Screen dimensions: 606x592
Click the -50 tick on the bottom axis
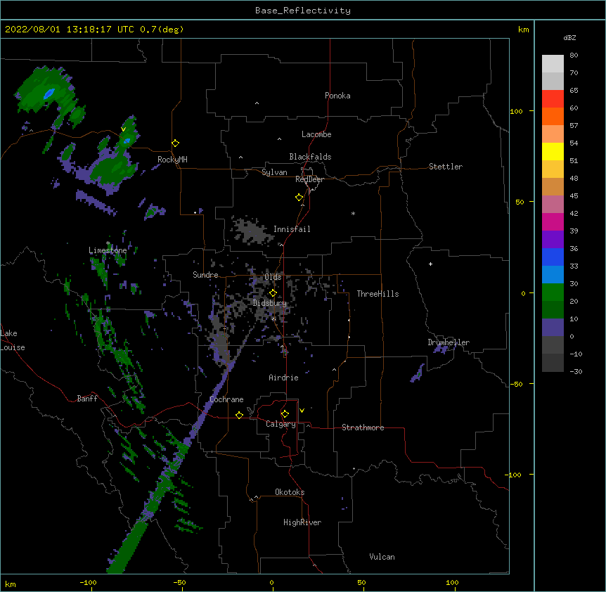click(179, 582)
